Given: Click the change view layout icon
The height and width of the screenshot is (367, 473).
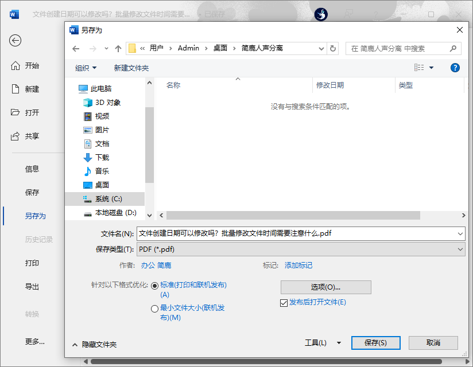Looking at the screenshot, I should pyautogui.click(x=420, y=68).
